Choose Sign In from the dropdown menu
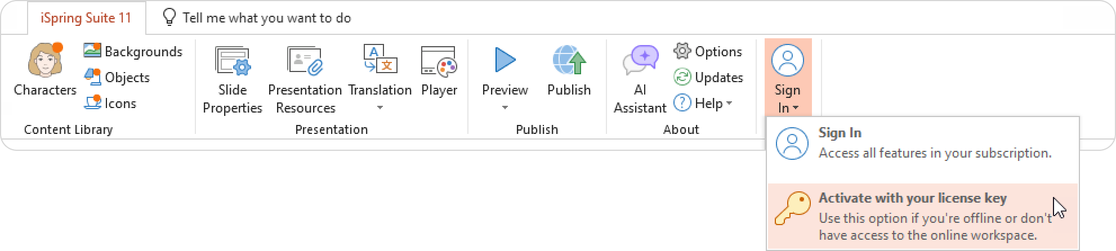The image size is (1116, 251). pos(923,143)
